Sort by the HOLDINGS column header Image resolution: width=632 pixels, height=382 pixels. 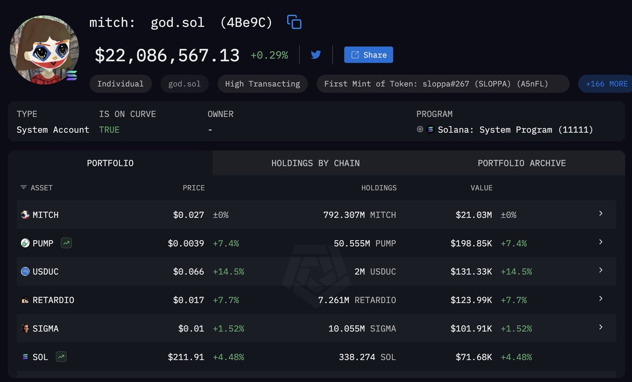tap(379, 188)
